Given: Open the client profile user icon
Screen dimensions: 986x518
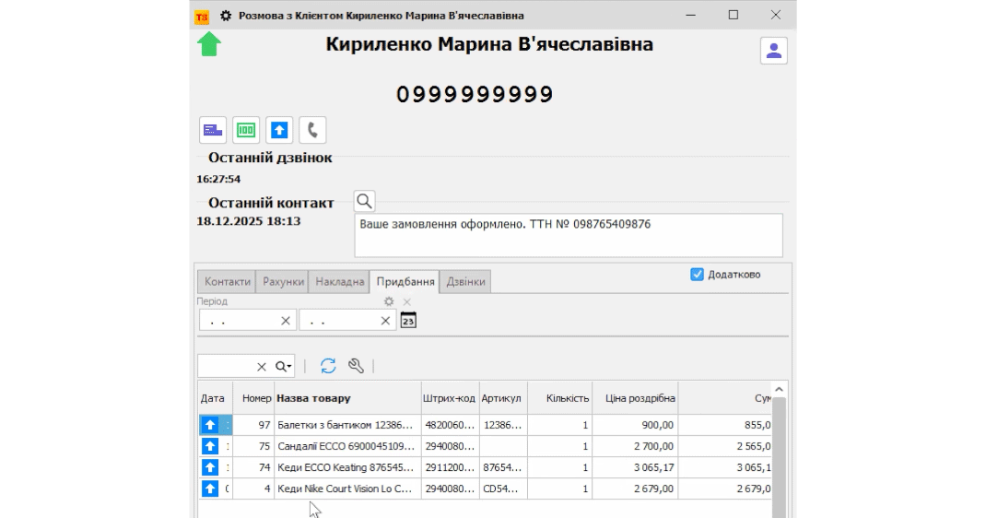Looking at the screenshot, I should (773, 51).
